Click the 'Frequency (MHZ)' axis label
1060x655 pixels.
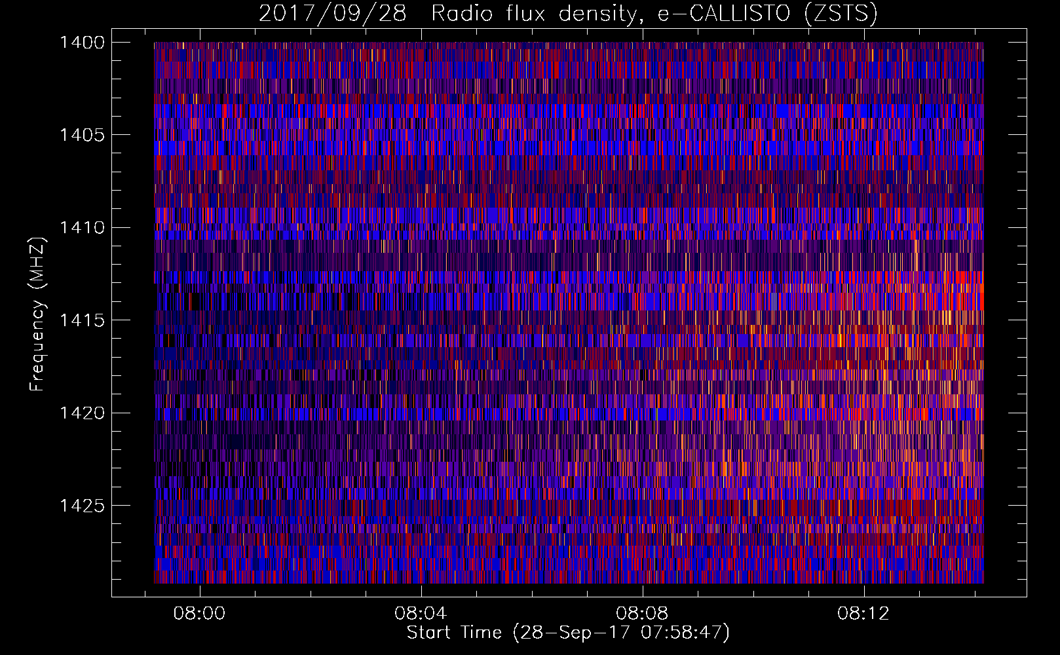point(37,314)
